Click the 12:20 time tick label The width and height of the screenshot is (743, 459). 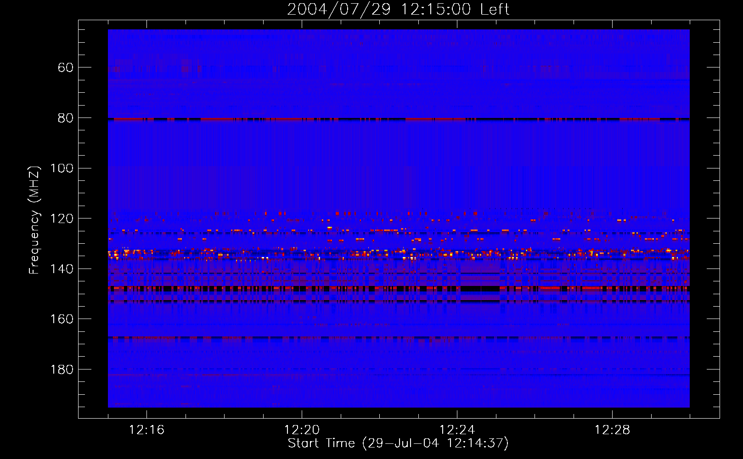point(302,430)
